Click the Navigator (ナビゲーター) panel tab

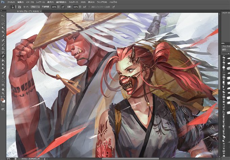coord(226,13)
